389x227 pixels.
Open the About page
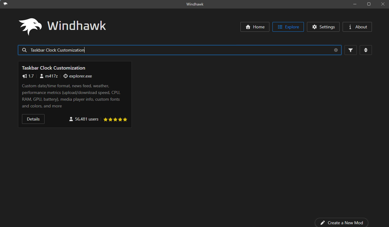pos(357,27)
